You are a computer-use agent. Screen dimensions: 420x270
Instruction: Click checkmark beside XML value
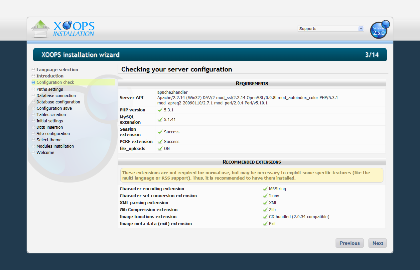[x=265, y=203]
